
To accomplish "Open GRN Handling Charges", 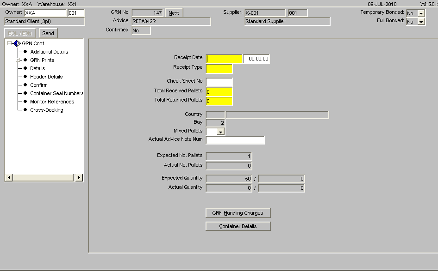I will 238,213.
